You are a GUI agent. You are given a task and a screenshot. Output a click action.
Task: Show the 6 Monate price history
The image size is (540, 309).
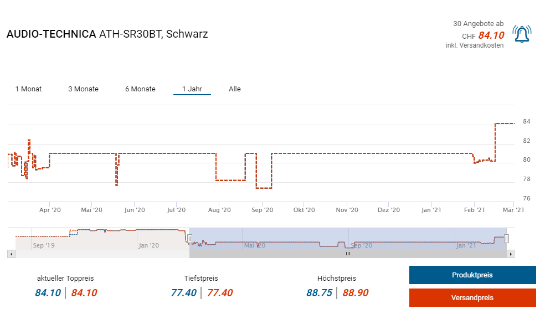point(140,89)
